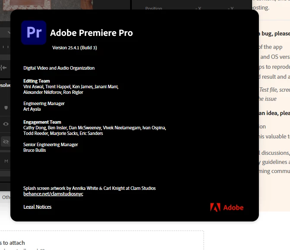Click 'Digital Video and Audio Organization' line
The width and height of the screenshot is (290, 250).
pos(59,68)
